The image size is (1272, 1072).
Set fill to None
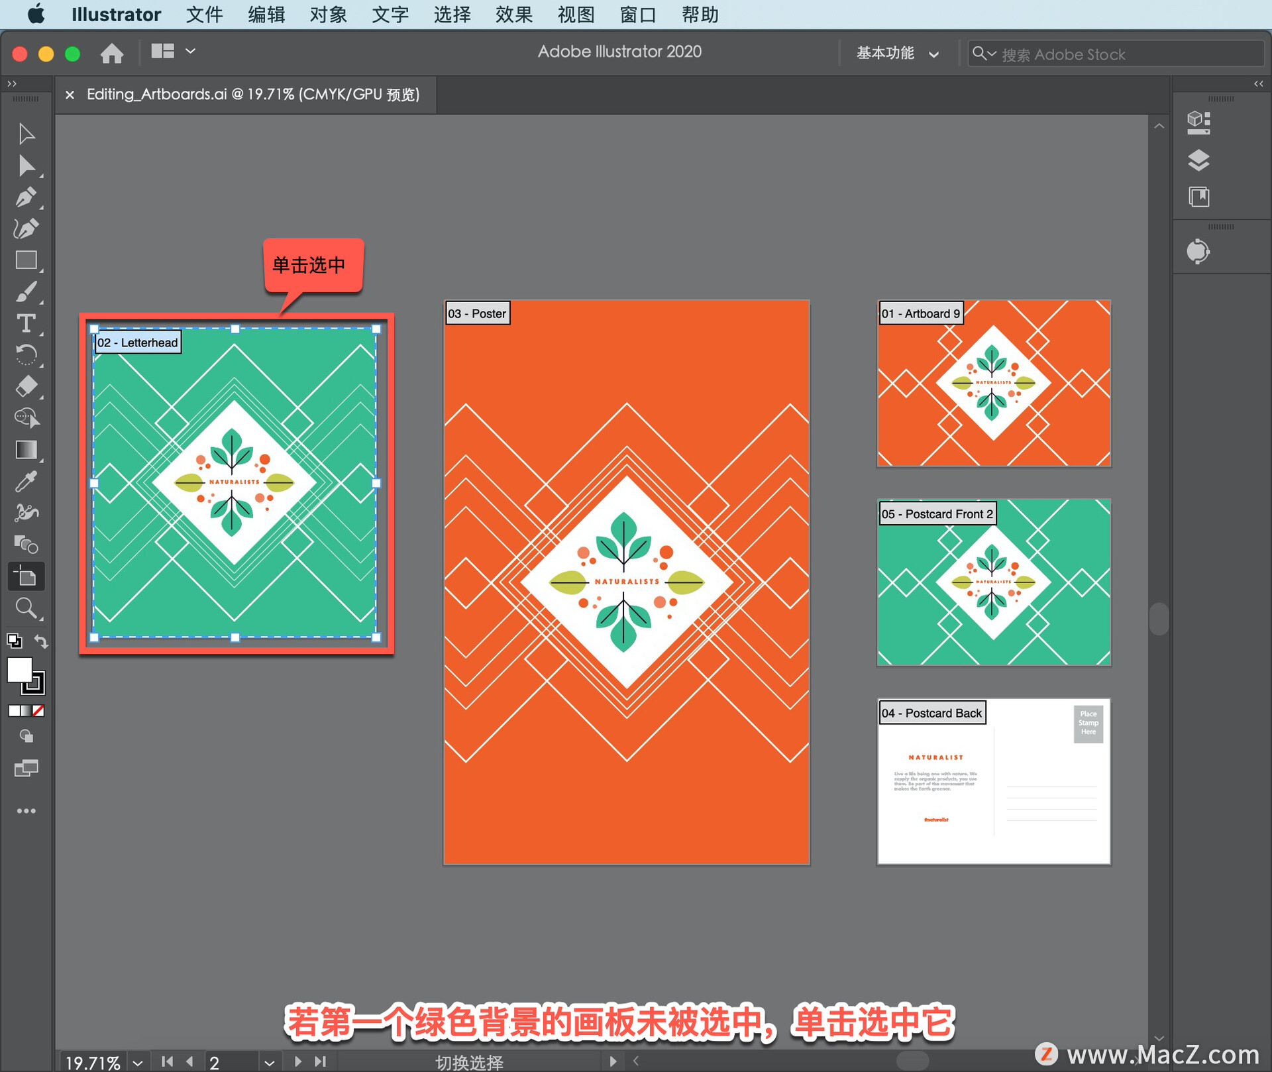[38, 711]
